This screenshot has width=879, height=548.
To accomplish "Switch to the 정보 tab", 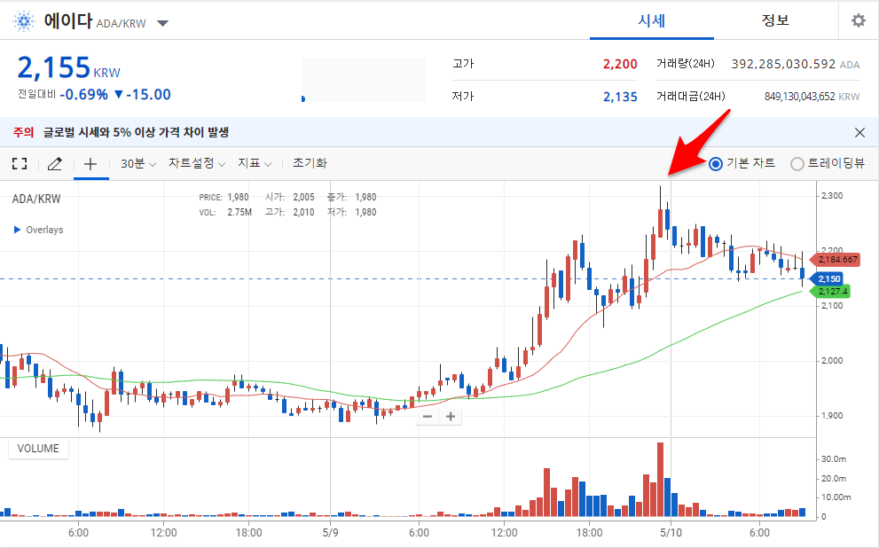I will coord(775,20).
